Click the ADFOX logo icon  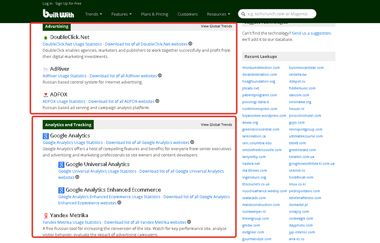tap(46, 95)
